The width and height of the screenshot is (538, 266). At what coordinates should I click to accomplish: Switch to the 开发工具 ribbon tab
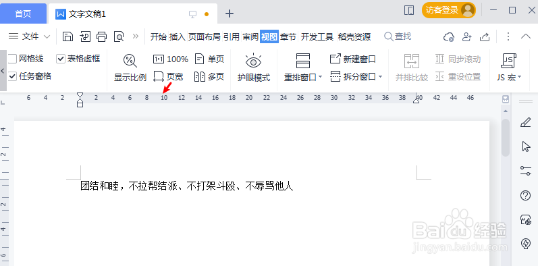click(317, 36)
